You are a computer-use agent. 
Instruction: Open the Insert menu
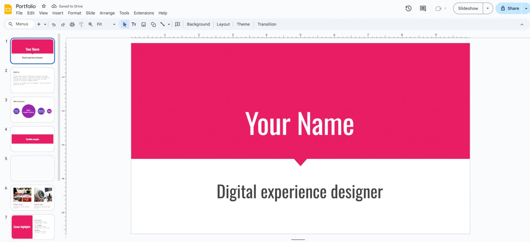tap(58, 13)
